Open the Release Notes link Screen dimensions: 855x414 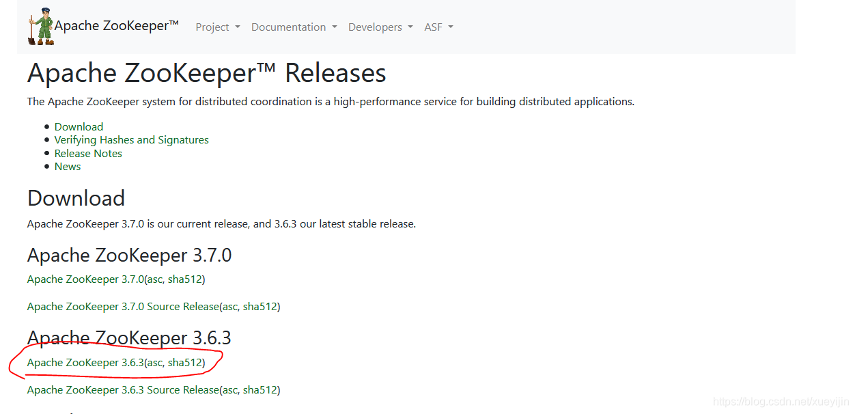(x=88, y=153)
